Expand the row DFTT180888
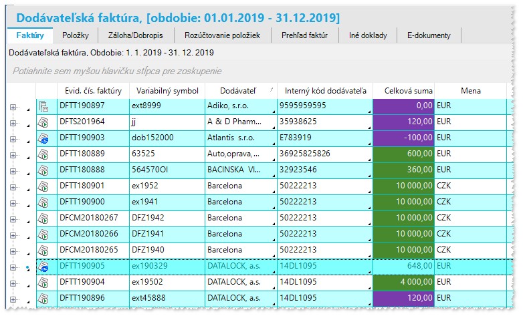The width and height of the screenshot is (523, 318). click(13, 171)
